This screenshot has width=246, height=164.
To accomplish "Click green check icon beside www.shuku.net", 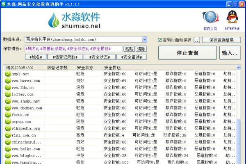I will coord(8,101).
